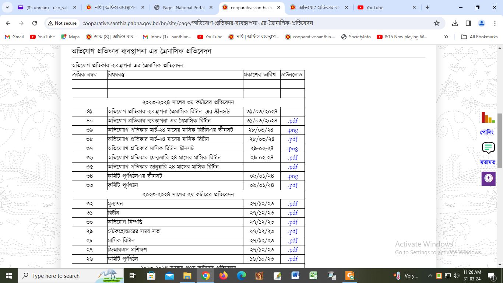Viewport: 503px width, 283px height.
Task: Open the Chrome downloads icon
Action: tap(455, 23)
